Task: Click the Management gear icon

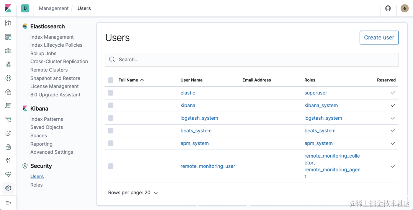Action: click(x=8, y=188)
